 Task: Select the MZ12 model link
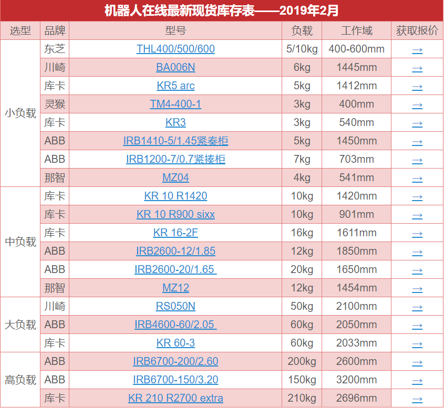175,288
